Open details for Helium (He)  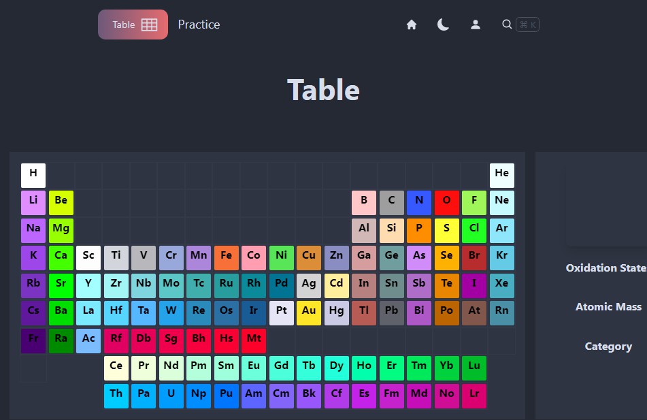tap(501, 175)
